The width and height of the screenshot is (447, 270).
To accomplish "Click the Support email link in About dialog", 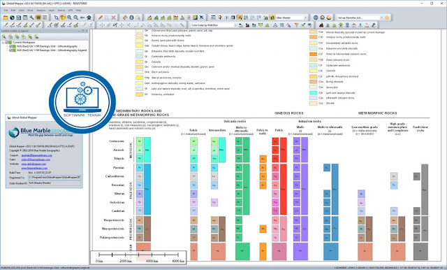I will [x=37, y=155].
